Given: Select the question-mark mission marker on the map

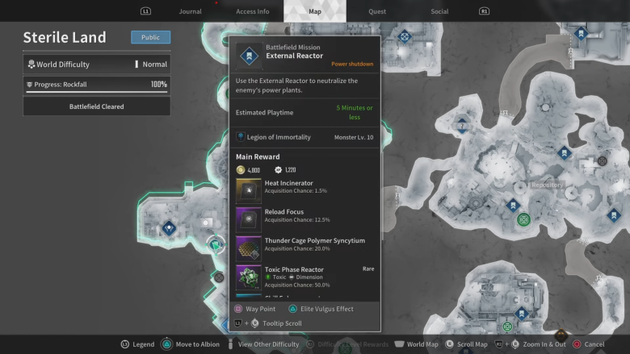Looking at the screenshot, I should pos(462,126).
